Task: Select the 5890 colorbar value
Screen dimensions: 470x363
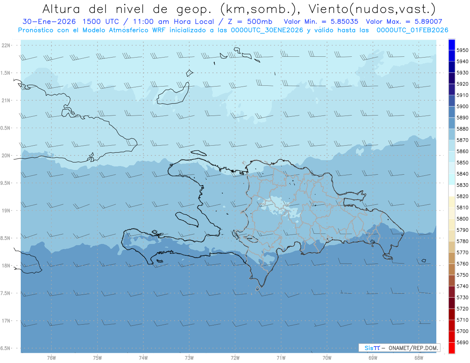Action: pyautogui.click(x=463, y=117)
